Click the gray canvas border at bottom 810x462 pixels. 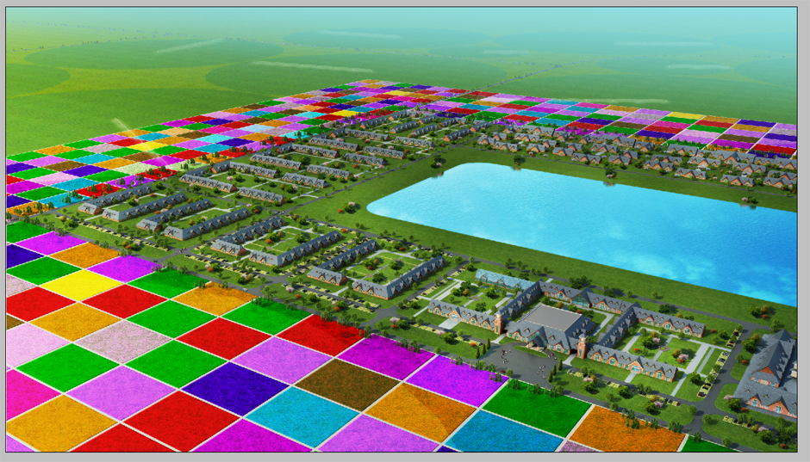(405, 457)
